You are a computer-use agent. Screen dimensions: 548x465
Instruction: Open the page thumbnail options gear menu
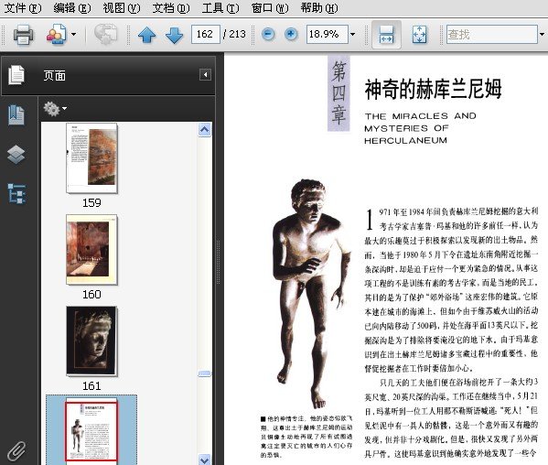coord(55,109)
